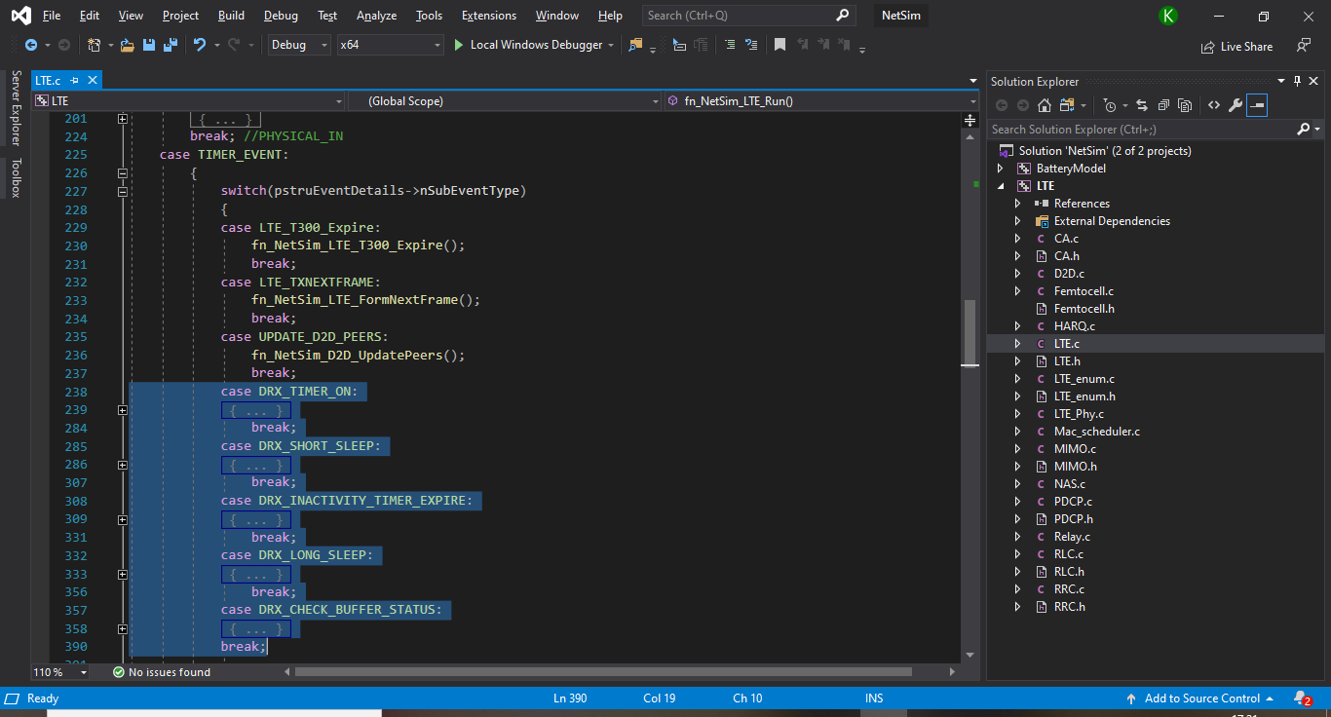
Task: Click the Live Share button
Action: point(1237,46)
